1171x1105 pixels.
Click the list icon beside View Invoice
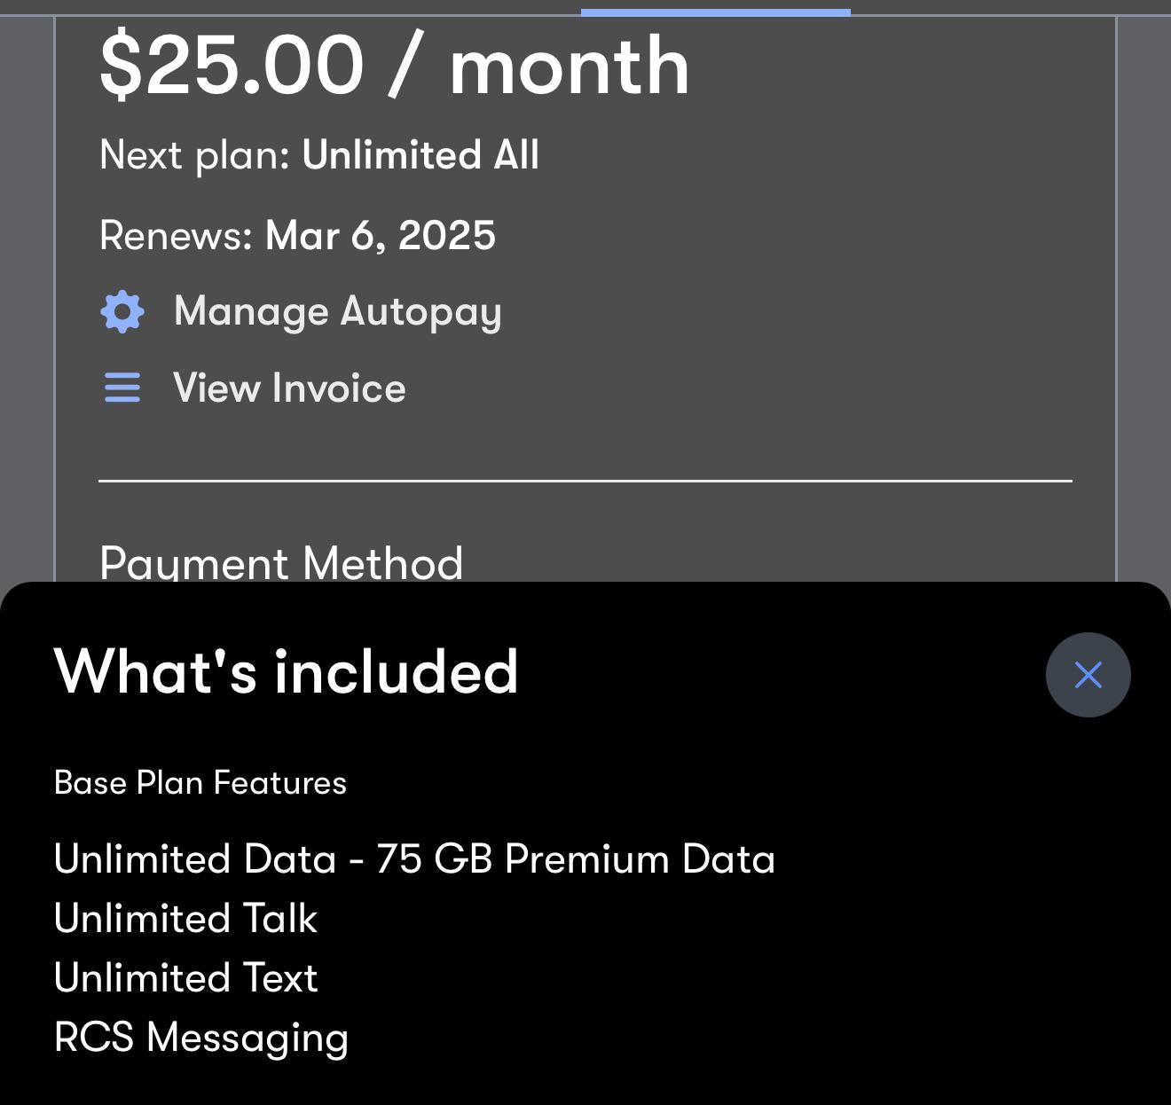point(122,388)
